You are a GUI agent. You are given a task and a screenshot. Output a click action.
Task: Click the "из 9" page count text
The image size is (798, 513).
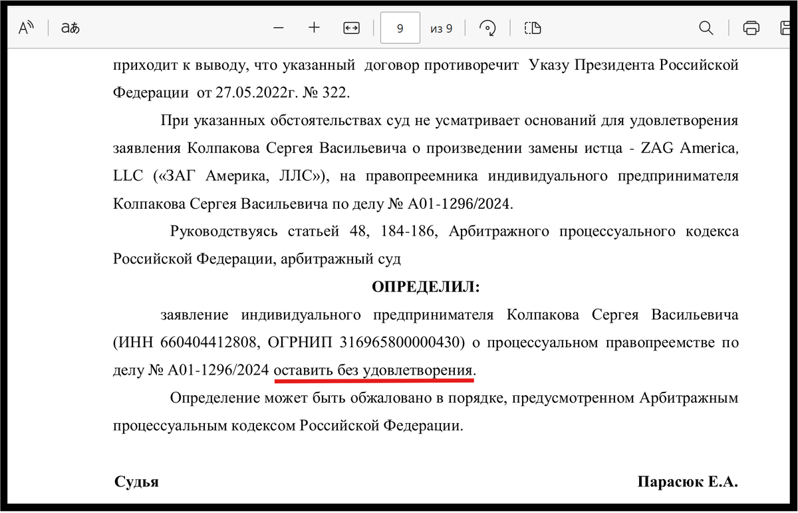442,29
